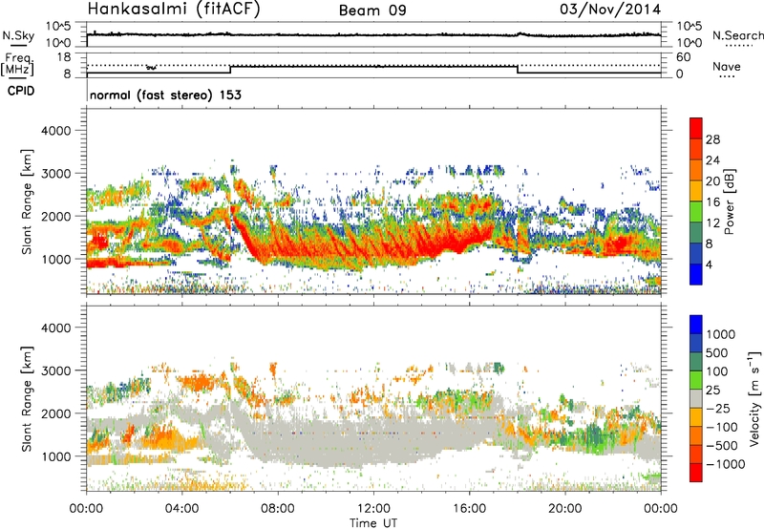Click the Nave legend label

727,66
